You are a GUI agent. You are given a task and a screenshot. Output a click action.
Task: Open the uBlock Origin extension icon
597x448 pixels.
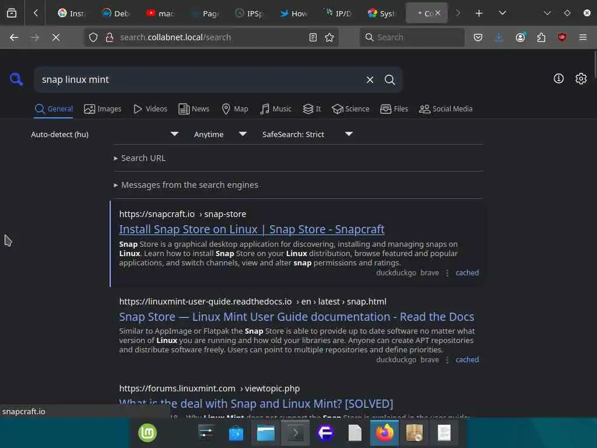[x=561, y=37]
